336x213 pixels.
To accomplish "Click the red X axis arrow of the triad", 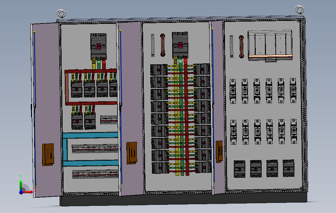I will point(28,192).
